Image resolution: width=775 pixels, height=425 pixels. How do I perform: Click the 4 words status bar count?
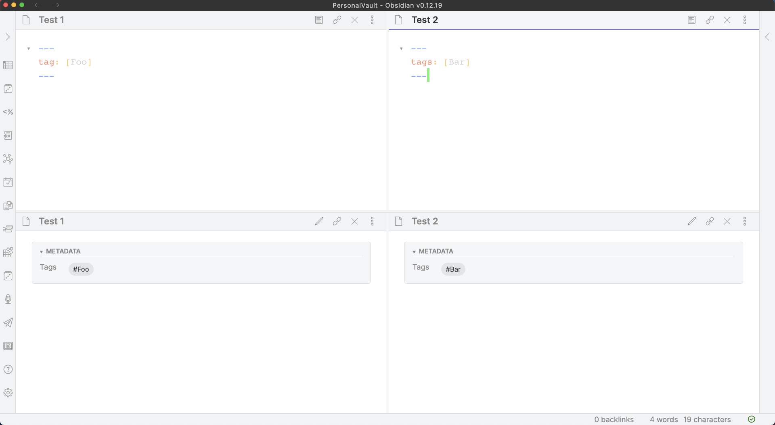click(664, 419)
